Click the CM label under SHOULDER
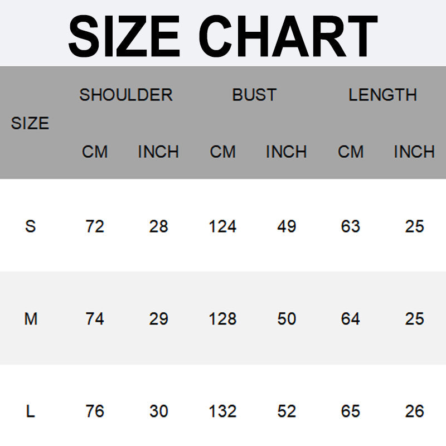This screenshot has height=446, width=446. tap(95, 152)
